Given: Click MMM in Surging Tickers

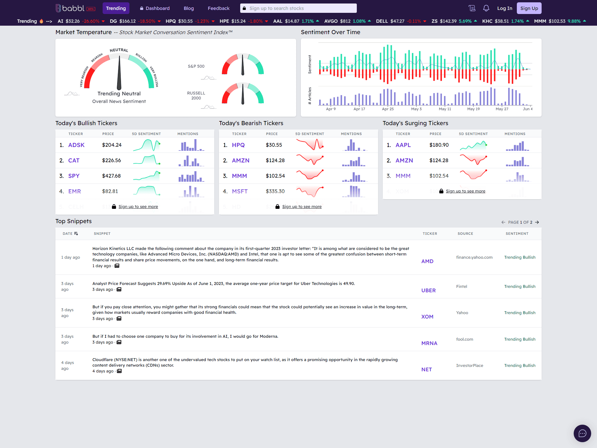Looking at the screenshot, I should click(x=403, y=176).
